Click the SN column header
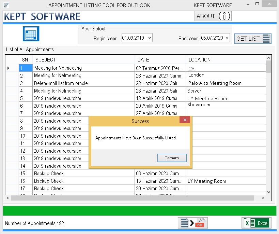The image size is (279, 234). pos(26,60)
